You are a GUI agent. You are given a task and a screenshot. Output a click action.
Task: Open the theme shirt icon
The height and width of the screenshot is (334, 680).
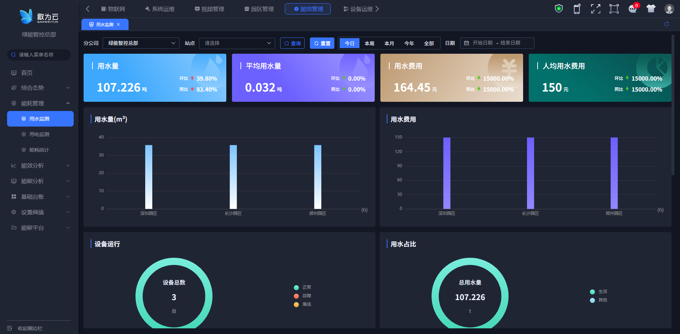point(651,8)
